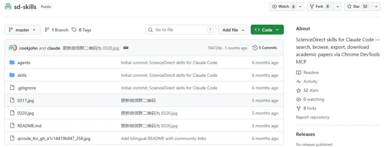Click the tag icon beside 0 Tags
Screen dimensions: 388x147
coord(74,30)
